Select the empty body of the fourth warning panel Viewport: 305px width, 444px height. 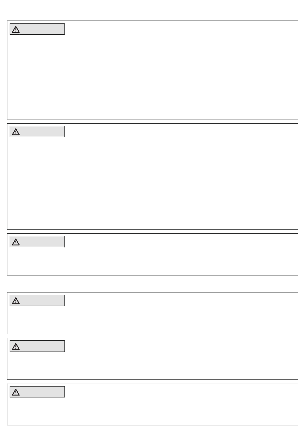click(x=152, y=319)
